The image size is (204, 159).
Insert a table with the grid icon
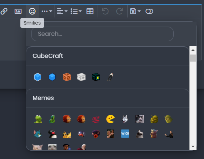click(x=90, y=11)
